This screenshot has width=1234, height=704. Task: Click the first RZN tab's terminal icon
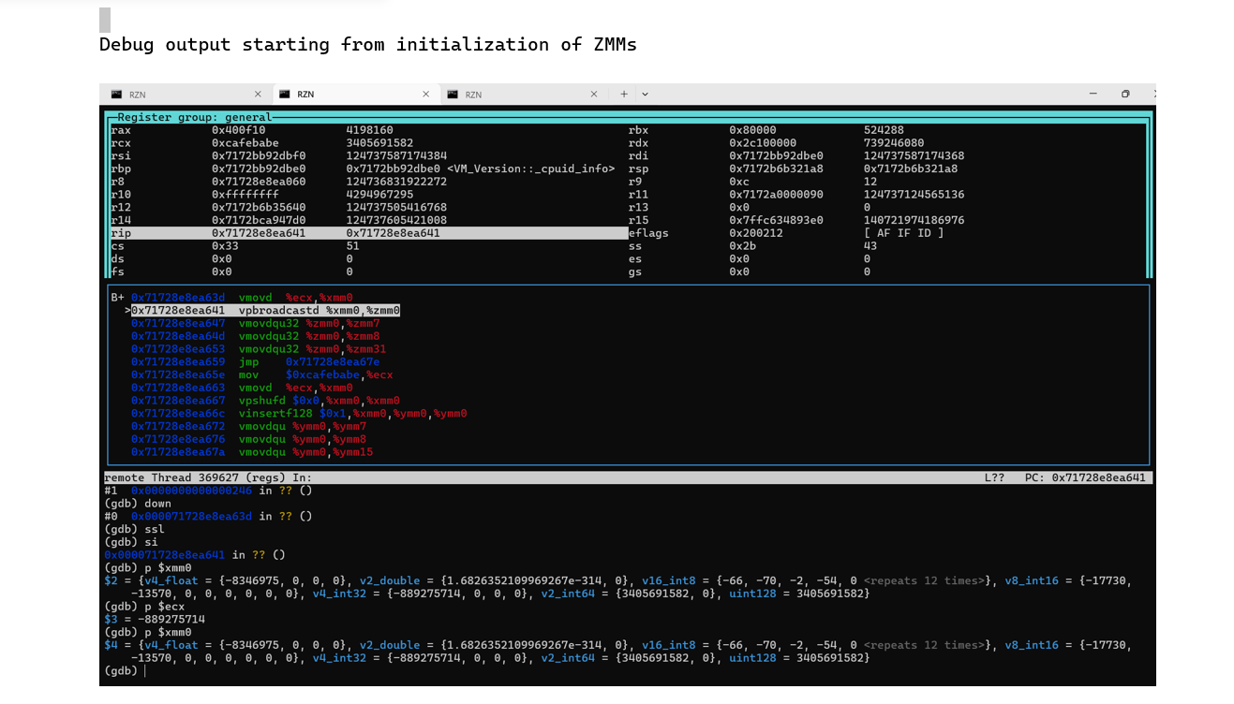coord(116,95)
